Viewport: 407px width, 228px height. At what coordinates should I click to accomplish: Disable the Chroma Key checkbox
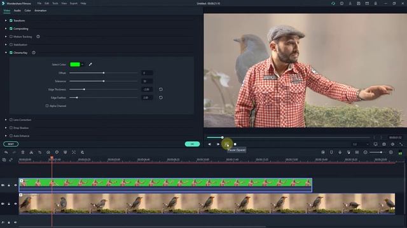(11, 53)
